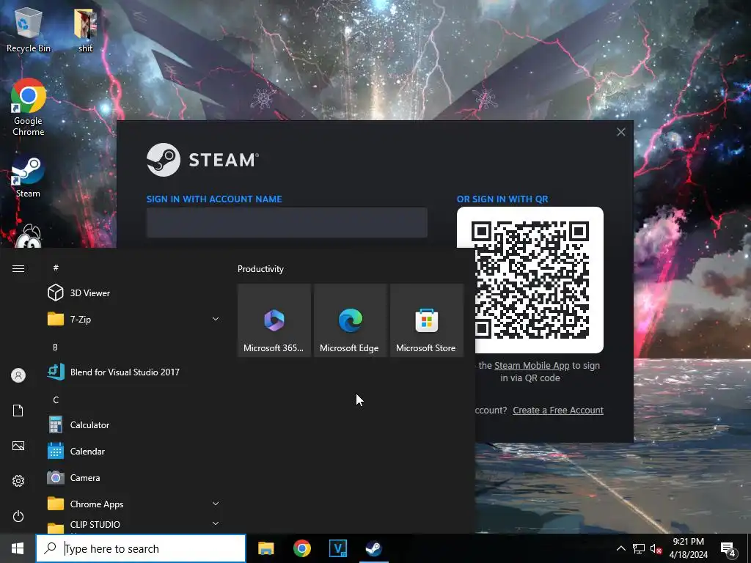
Task: Click the partially hidden cartoon desktop icon
Action: coord(29,236)
